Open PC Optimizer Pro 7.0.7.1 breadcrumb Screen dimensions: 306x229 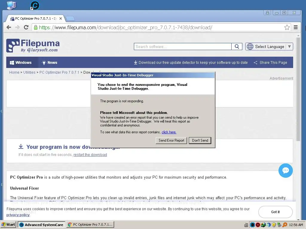click(59, 72)
